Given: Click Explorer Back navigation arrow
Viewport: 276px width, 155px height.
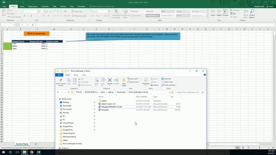Looking at the screenshot, I should [x=58, y=92].
